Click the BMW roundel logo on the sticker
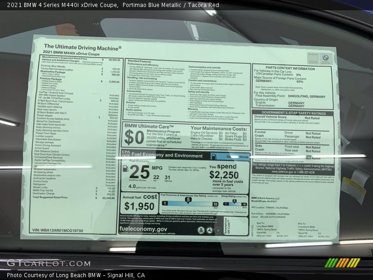Screen dimensions: 373x280 point(325,57)
